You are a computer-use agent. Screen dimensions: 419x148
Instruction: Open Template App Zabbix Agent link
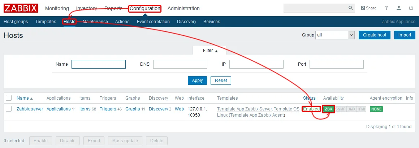click(x=257, y=115)
